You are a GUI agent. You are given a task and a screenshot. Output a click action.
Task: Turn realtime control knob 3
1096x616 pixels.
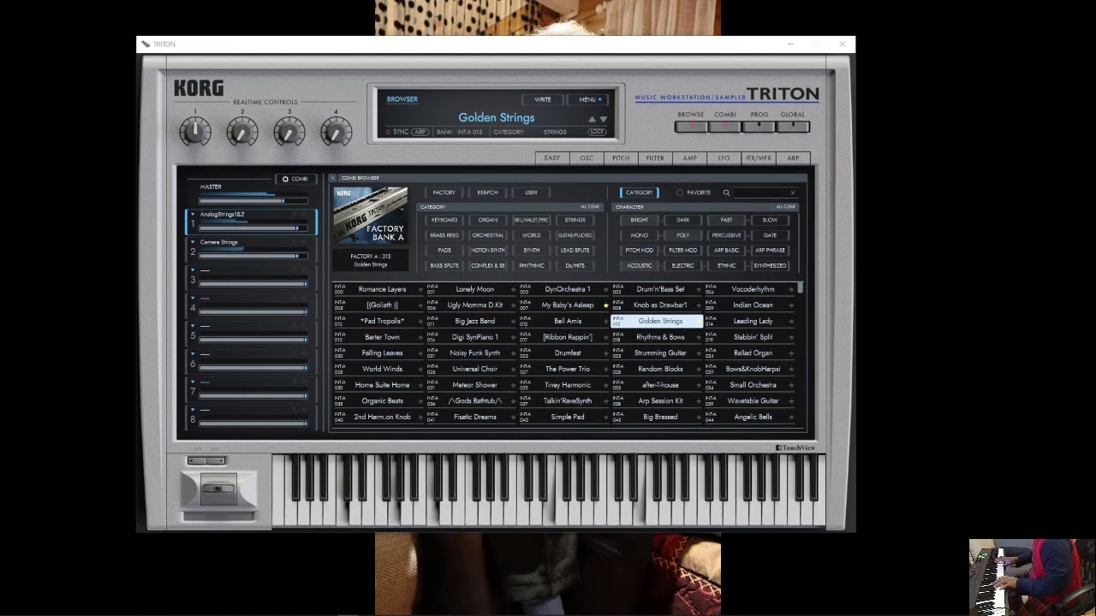289,132
